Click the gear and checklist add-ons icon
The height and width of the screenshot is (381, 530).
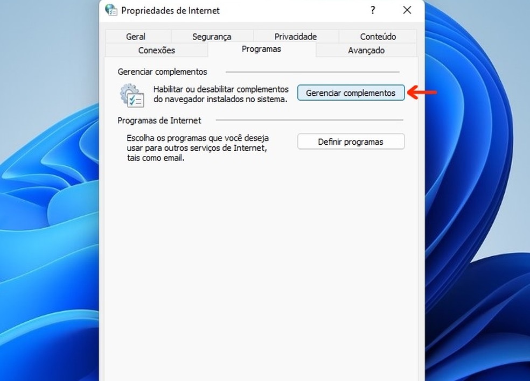click(x=132, y=95)
